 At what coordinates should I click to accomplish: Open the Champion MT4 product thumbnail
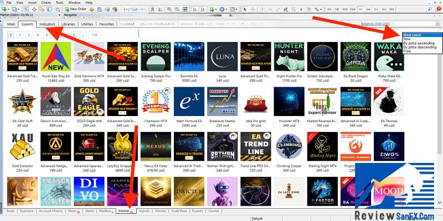point(156,101)
